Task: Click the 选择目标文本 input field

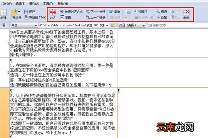Action: point(178,25)
